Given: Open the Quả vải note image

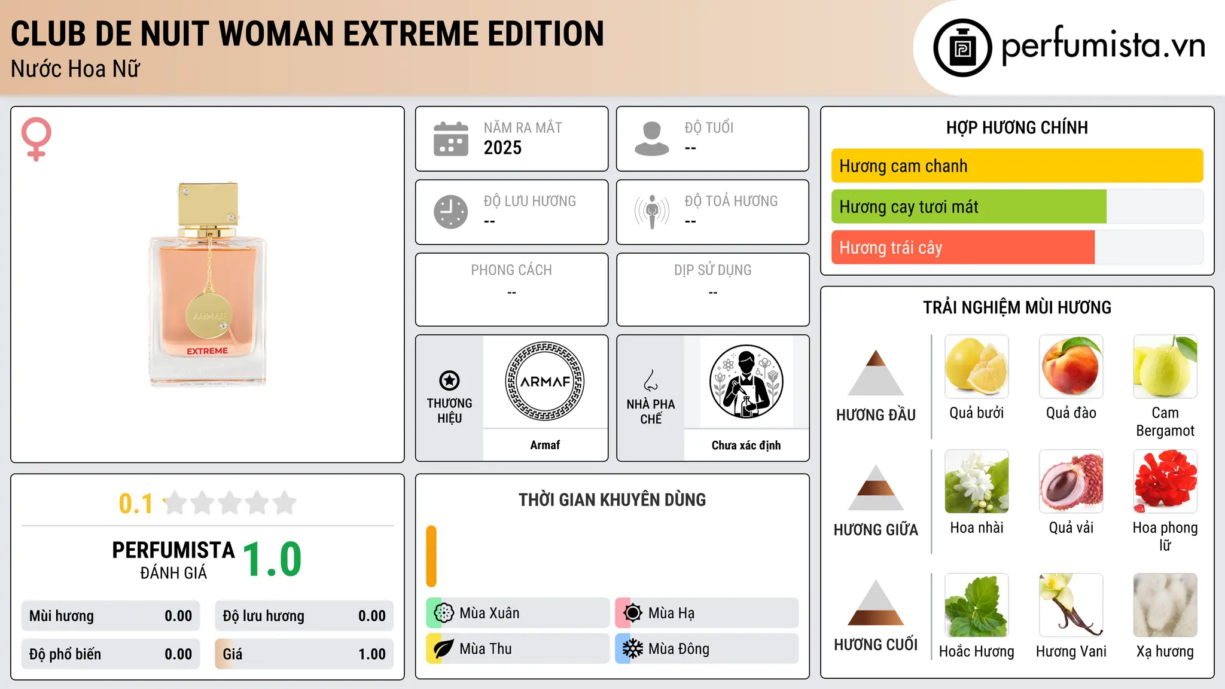Looking at the screenshot, I should pos(1071,481).
